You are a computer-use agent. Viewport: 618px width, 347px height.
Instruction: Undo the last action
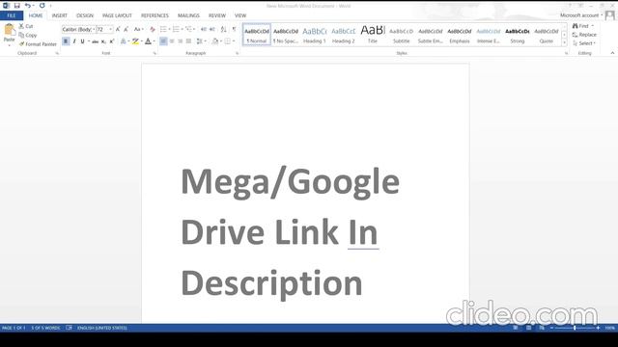(28, 6)
